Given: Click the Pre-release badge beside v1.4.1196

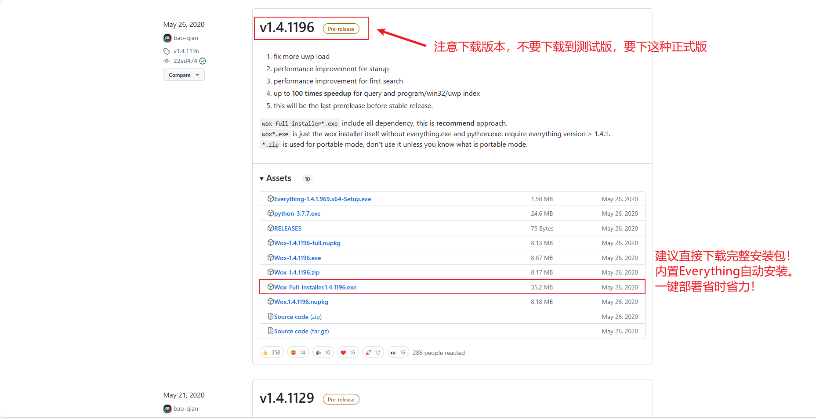Looking at the screenshot, I should (341, 29).
